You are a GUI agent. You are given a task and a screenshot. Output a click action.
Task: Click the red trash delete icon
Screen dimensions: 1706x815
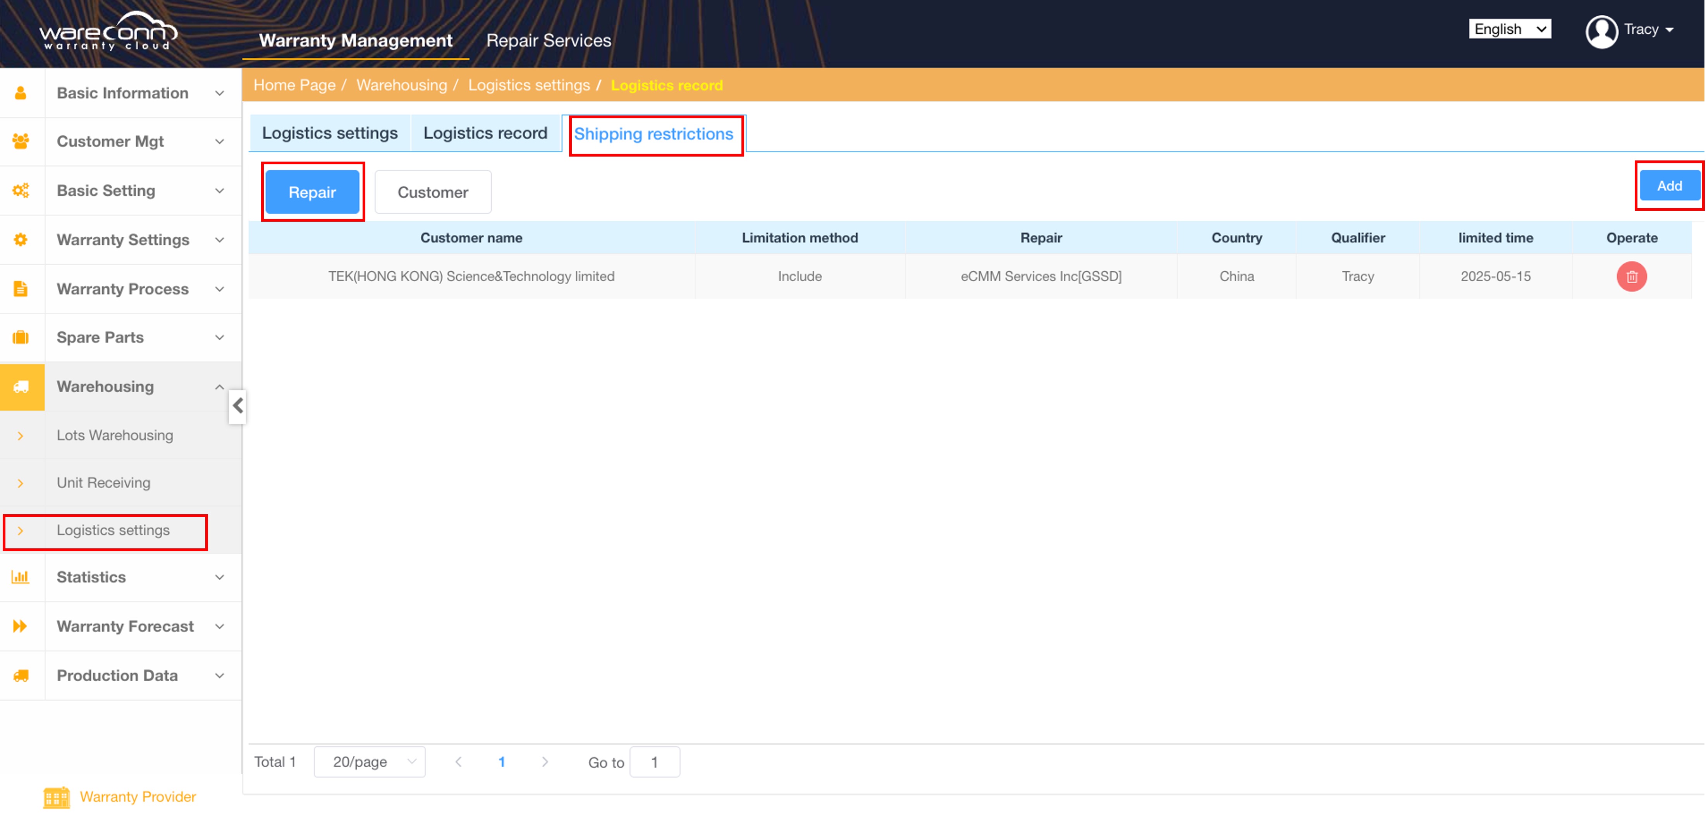[x=1631, y=276]
